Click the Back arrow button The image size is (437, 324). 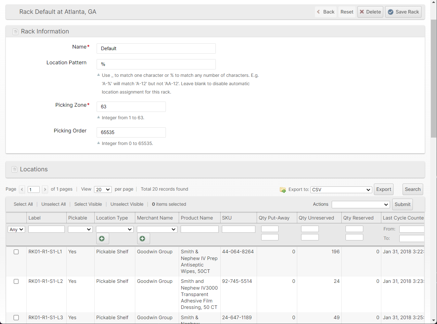[x=326, y=12]
